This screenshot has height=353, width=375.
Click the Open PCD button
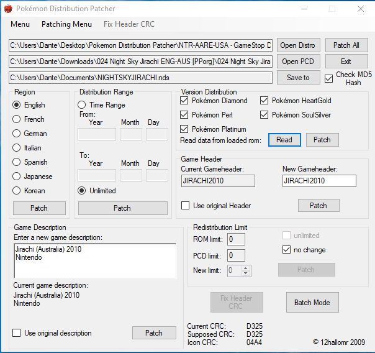[298, 62]
